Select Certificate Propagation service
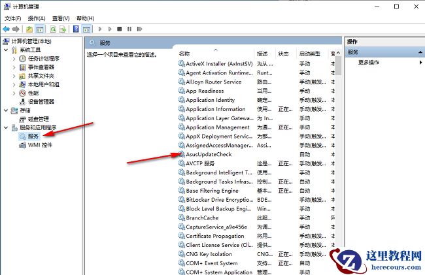The width and height of the screenshot is (425, 275). [256, 236]
